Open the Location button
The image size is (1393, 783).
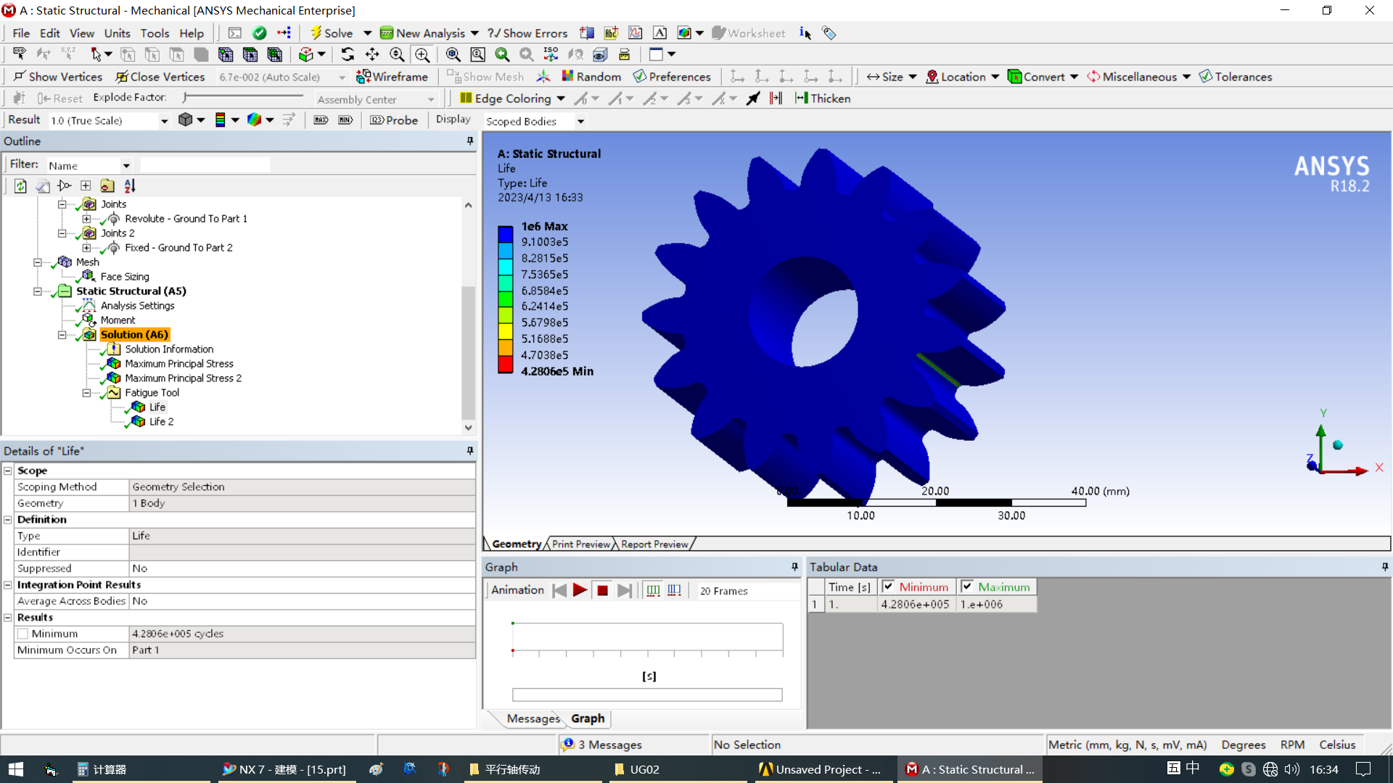(963, 77)
